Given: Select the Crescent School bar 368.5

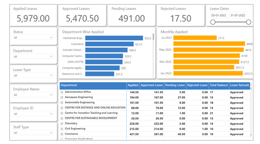Looking at the screenshot, I should 106,50.
